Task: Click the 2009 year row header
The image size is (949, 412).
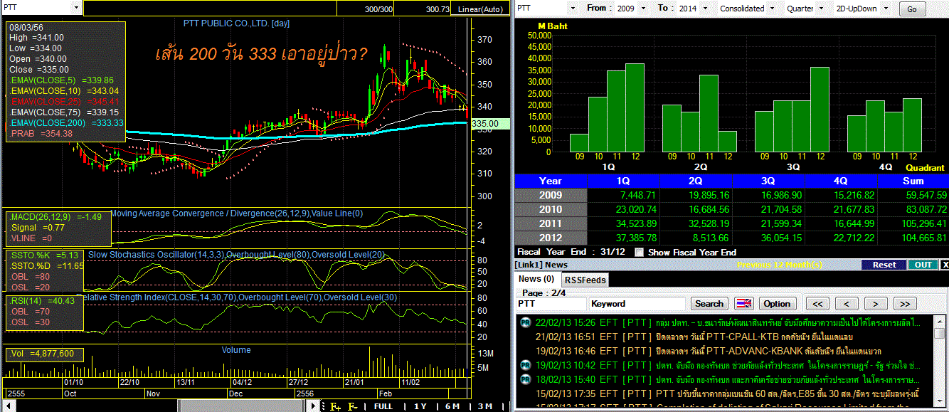Action: click(551, 195)
